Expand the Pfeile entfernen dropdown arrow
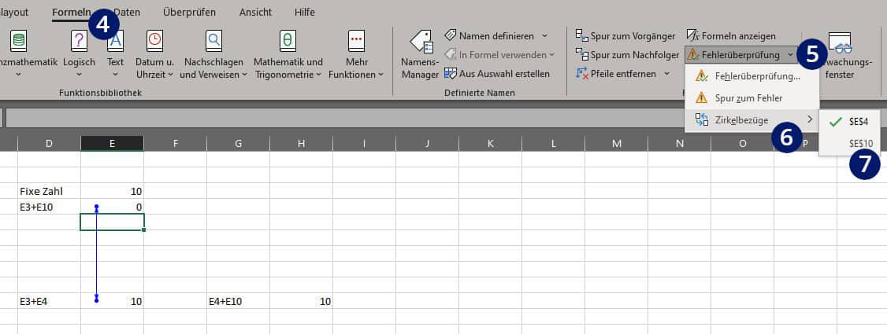887x334 pixels. pos(667,73)
